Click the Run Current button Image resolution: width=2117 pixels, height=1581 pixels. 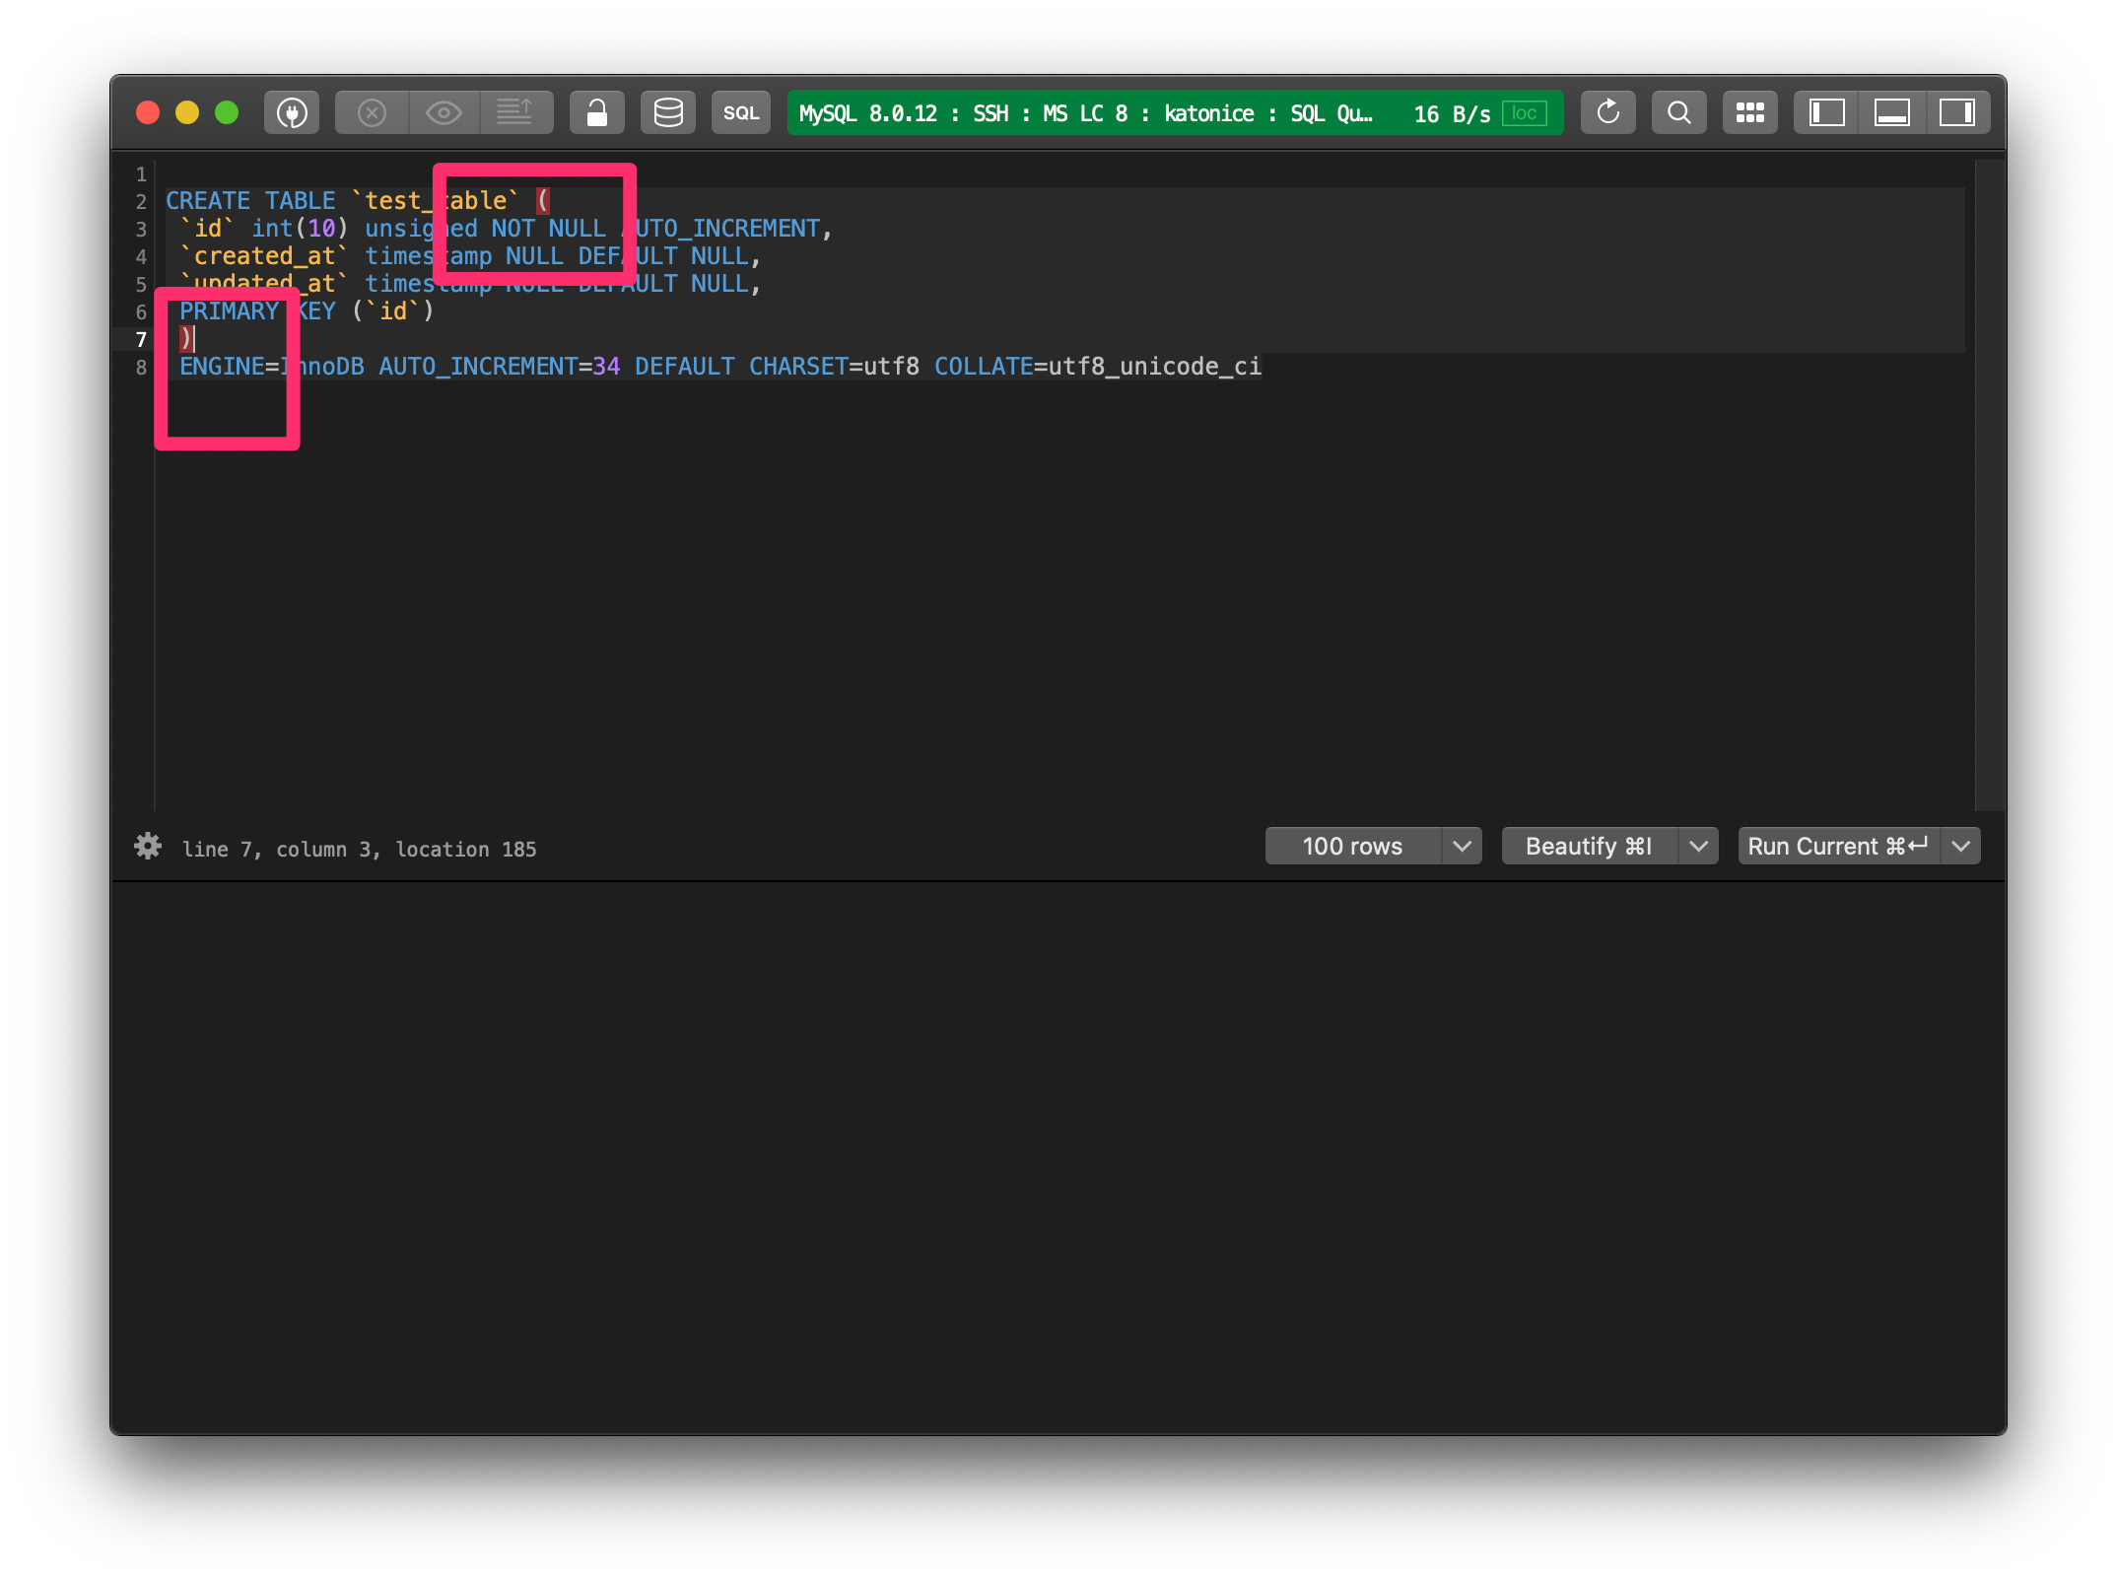(1833, 846)
